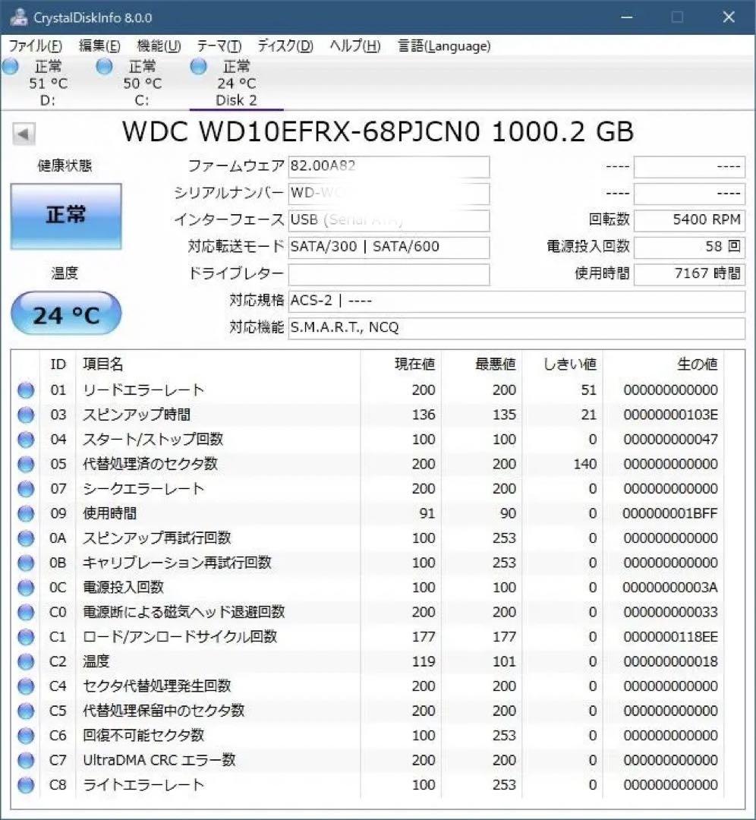756x820 pixels.
Task: Click raw value 0000000118EE
Action: [x=670, y=637]
